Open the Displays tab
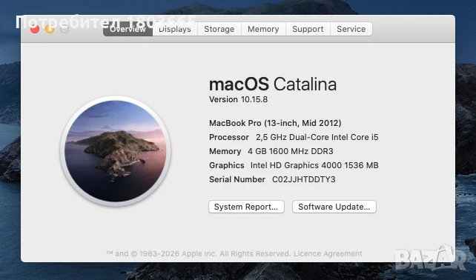 pyautogui.click(x=175, y=29)
